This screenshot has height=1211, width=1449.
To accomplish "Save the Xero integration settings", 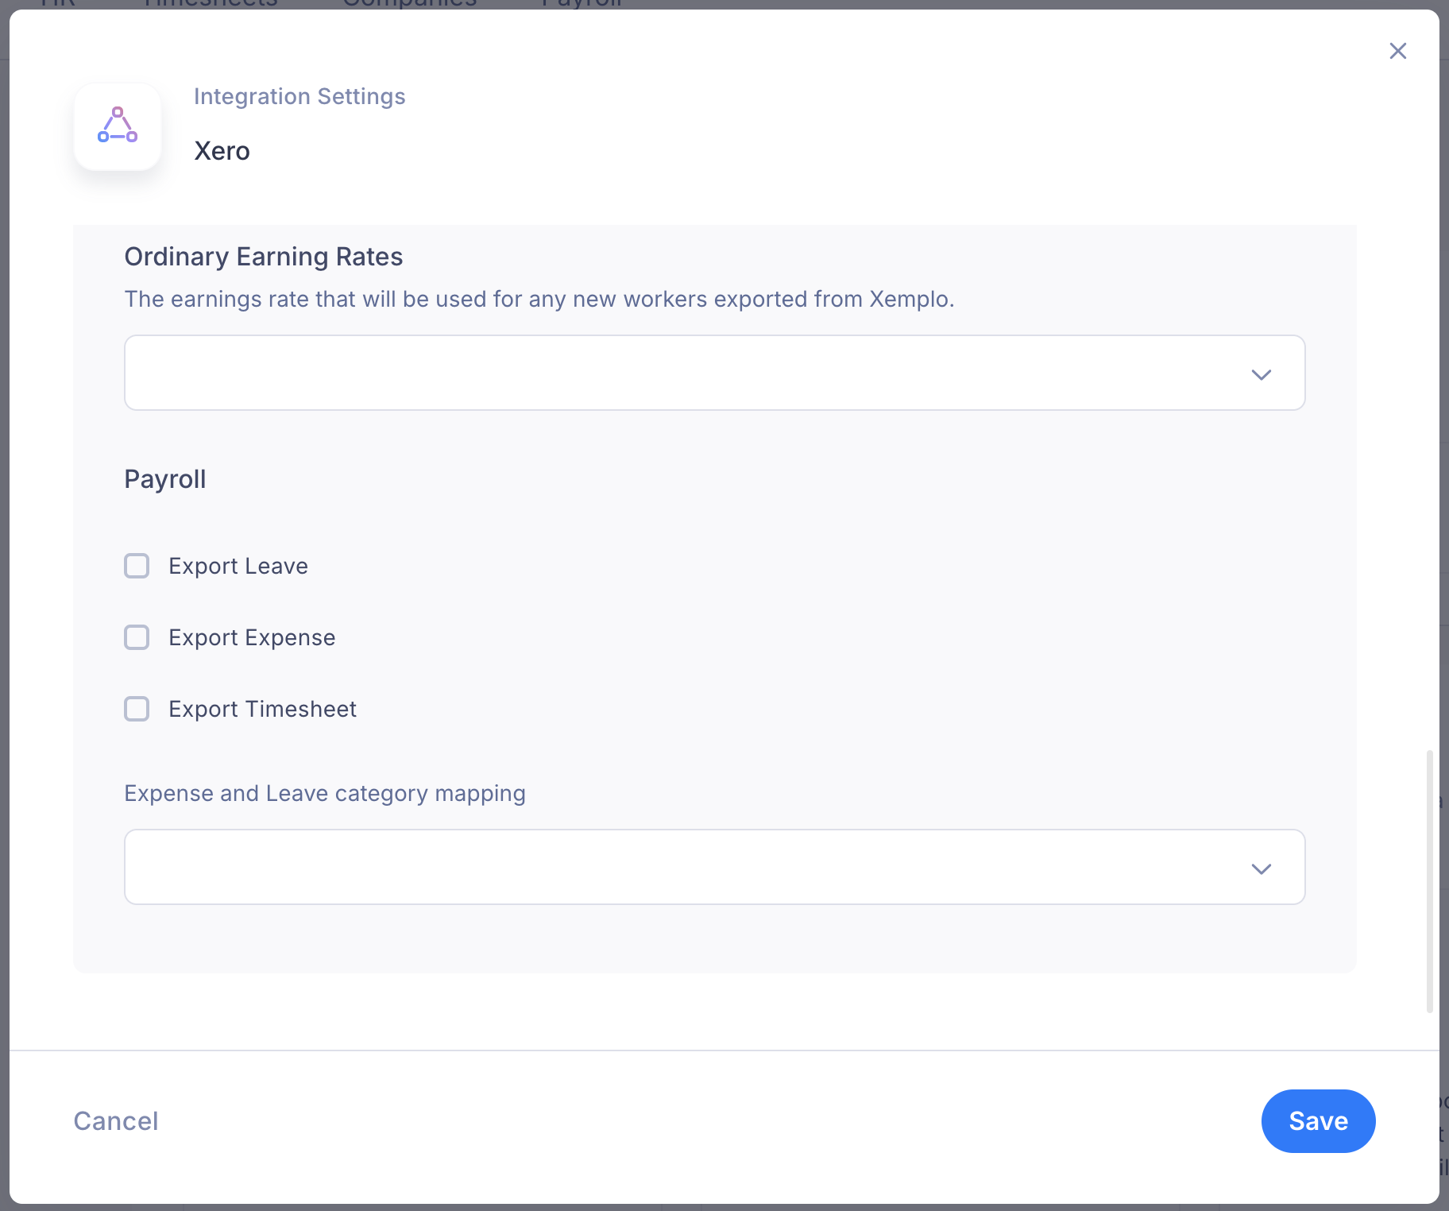I will tap(1319, 1121).
